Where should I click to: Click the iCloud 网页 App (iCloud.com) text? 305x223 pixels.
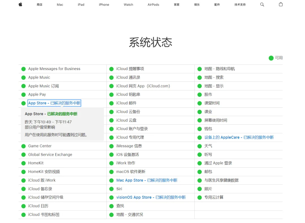coord(143,86)
